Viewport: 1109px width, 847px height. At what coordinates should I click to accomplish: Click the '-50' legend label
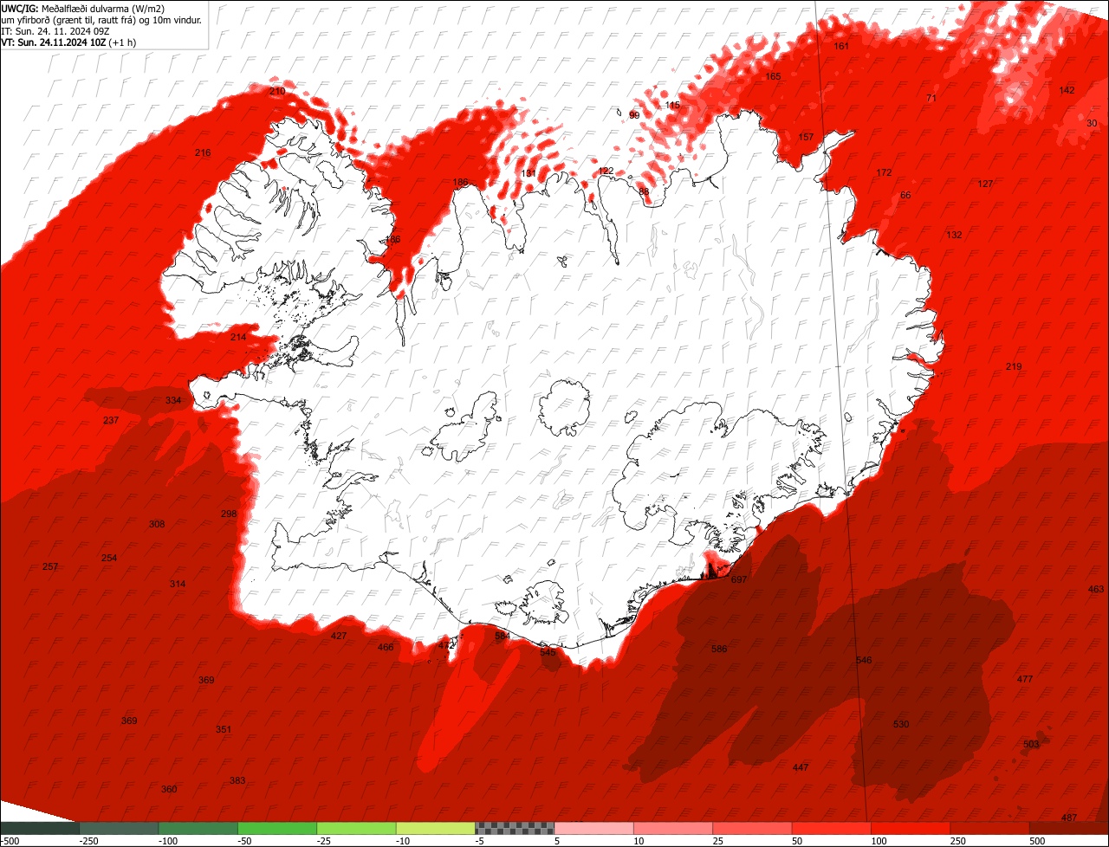click(x=245, y=841)
